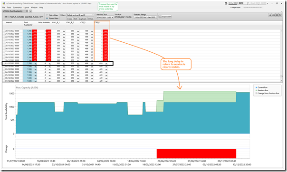The height and width of the screenshot is (172, 287).
Task: Click the Total Availability column header
Action: (28, 24)
